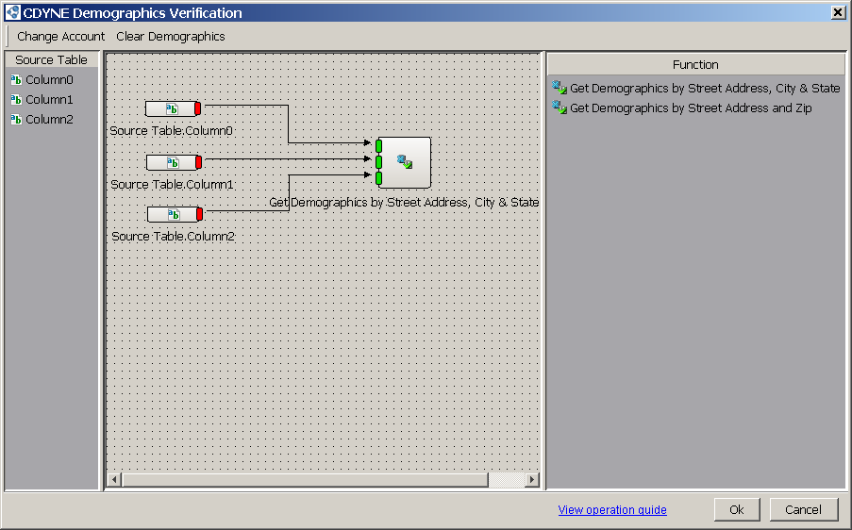
Task: Click the middle green input port of function node
Action: (378, 162)
